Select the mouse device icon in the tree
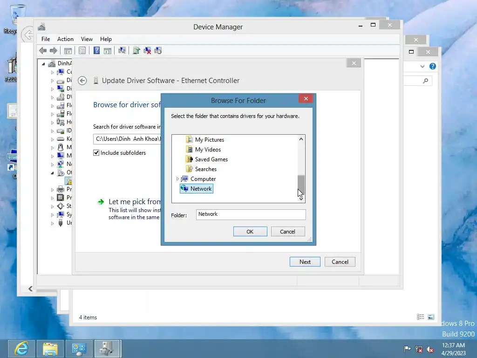Screen dimensions: 477x358 [x=61, y=147]
